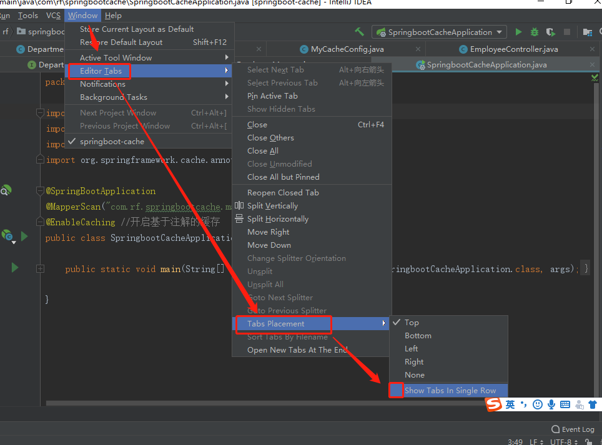Switch to the EmployeeController.java tab
Image resolution: width=602 pixels, height=445 pixels.
coord(514,49)
